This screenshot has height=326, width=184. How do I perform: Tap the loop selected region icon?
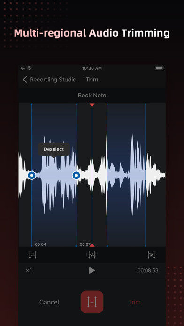32,255
